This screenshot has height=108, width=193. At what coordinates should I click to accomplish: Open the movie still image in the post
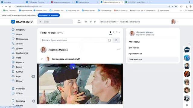(x=80, y=84)
